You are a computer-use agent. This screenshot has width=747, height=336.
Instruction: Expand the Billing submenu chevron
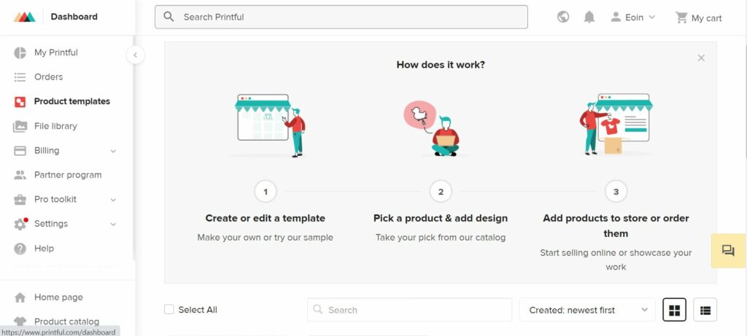tap(113, 151)
